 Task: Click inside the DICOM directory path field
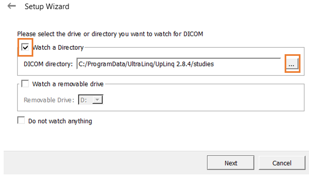179,64
